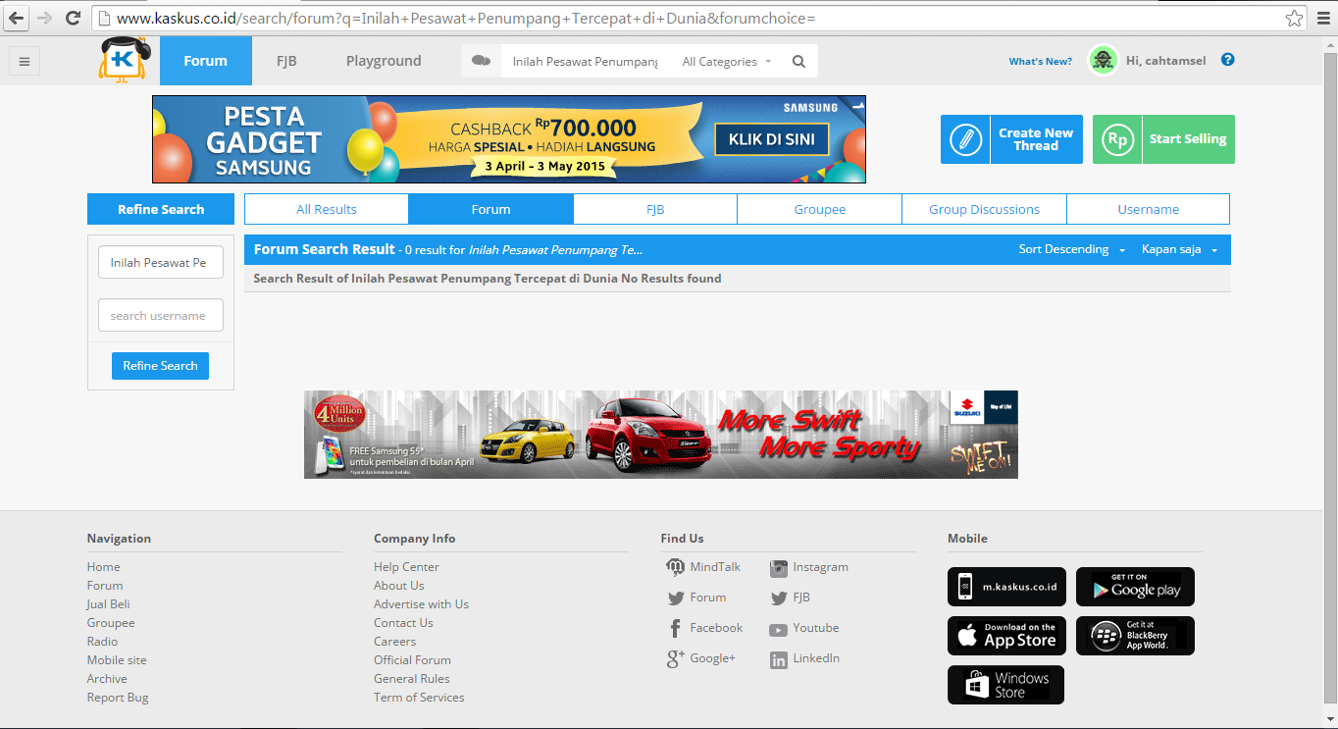Open the Archive footer link
1338x729 pixels.
click(x=107, y=679)
